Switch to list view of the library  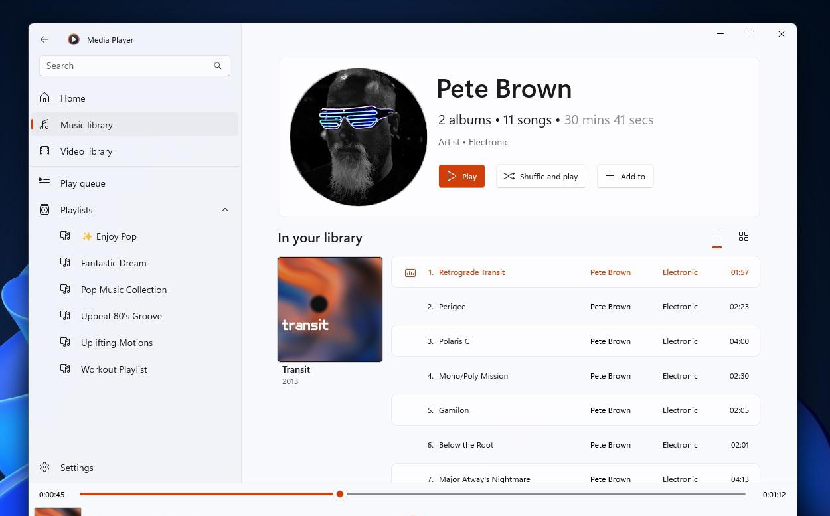[x=716, y=236]
